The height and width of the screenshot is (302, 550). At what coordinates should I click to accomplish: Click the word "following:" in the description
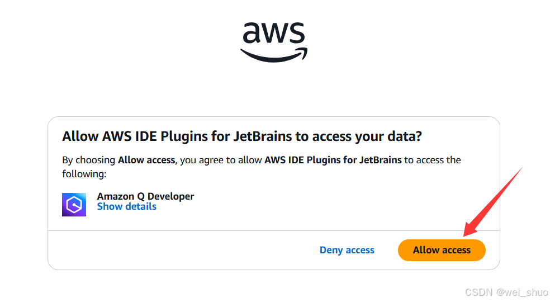[84, 174]
